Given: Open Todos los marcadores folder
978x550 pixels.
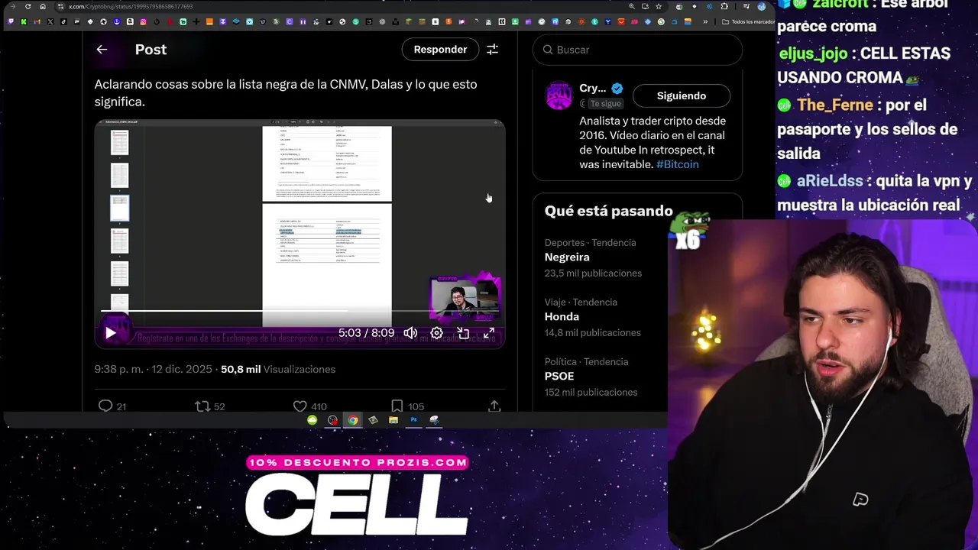Looking at the screenshot, I should [750, 22].
